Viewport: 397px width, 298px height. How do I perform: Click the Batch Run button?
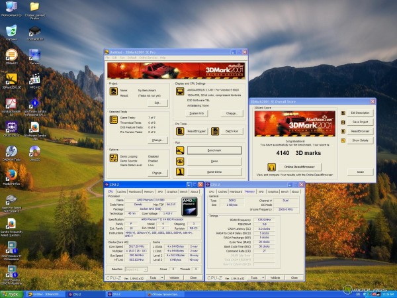(x=232, y=131)
